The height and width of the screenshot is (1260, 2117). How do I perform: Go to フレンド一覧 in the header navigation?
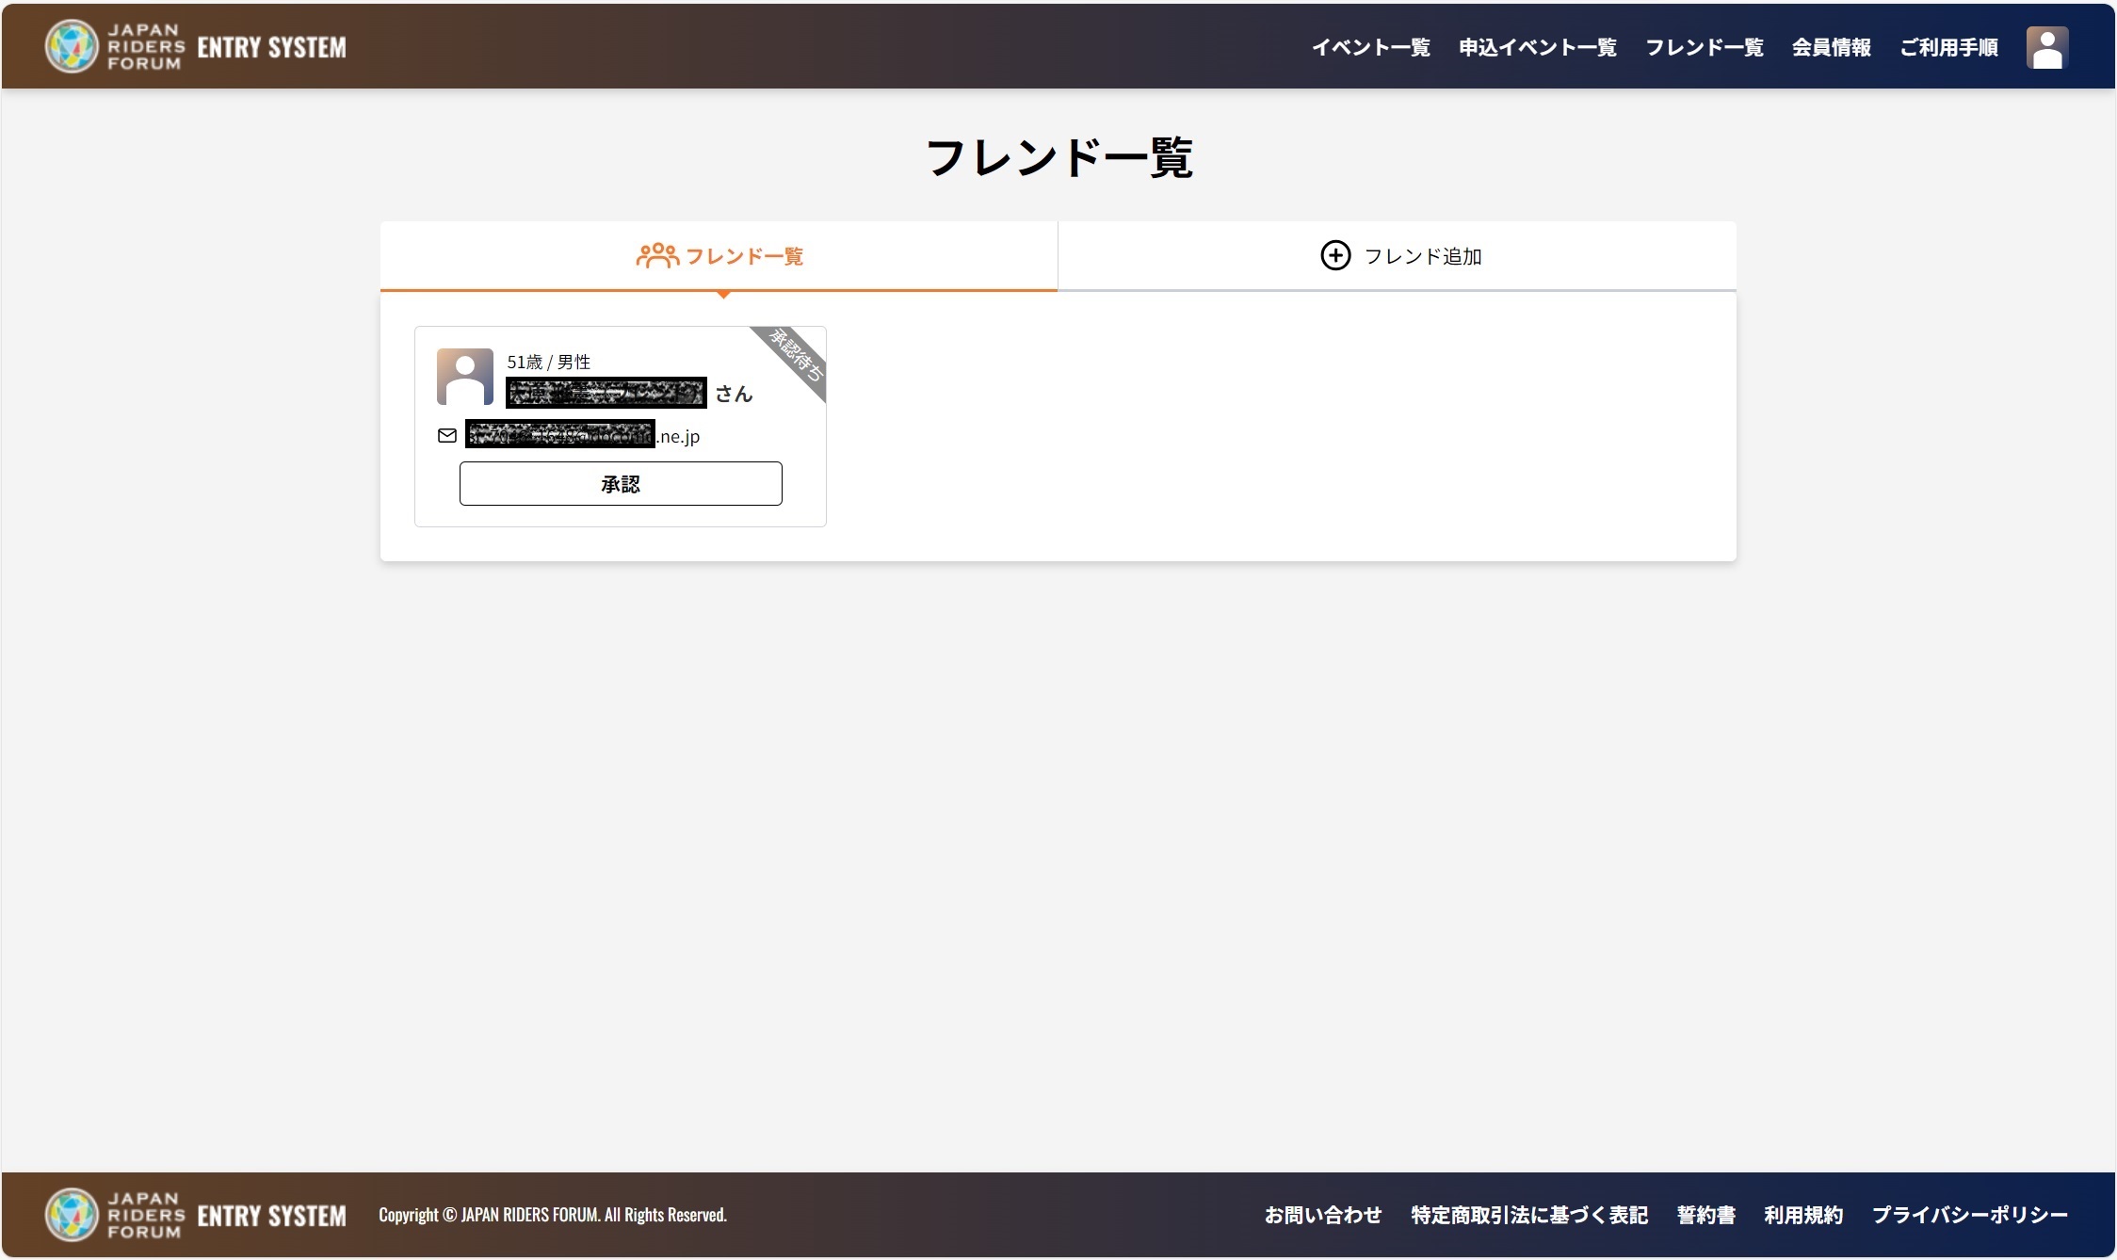tap(1704, 47)
